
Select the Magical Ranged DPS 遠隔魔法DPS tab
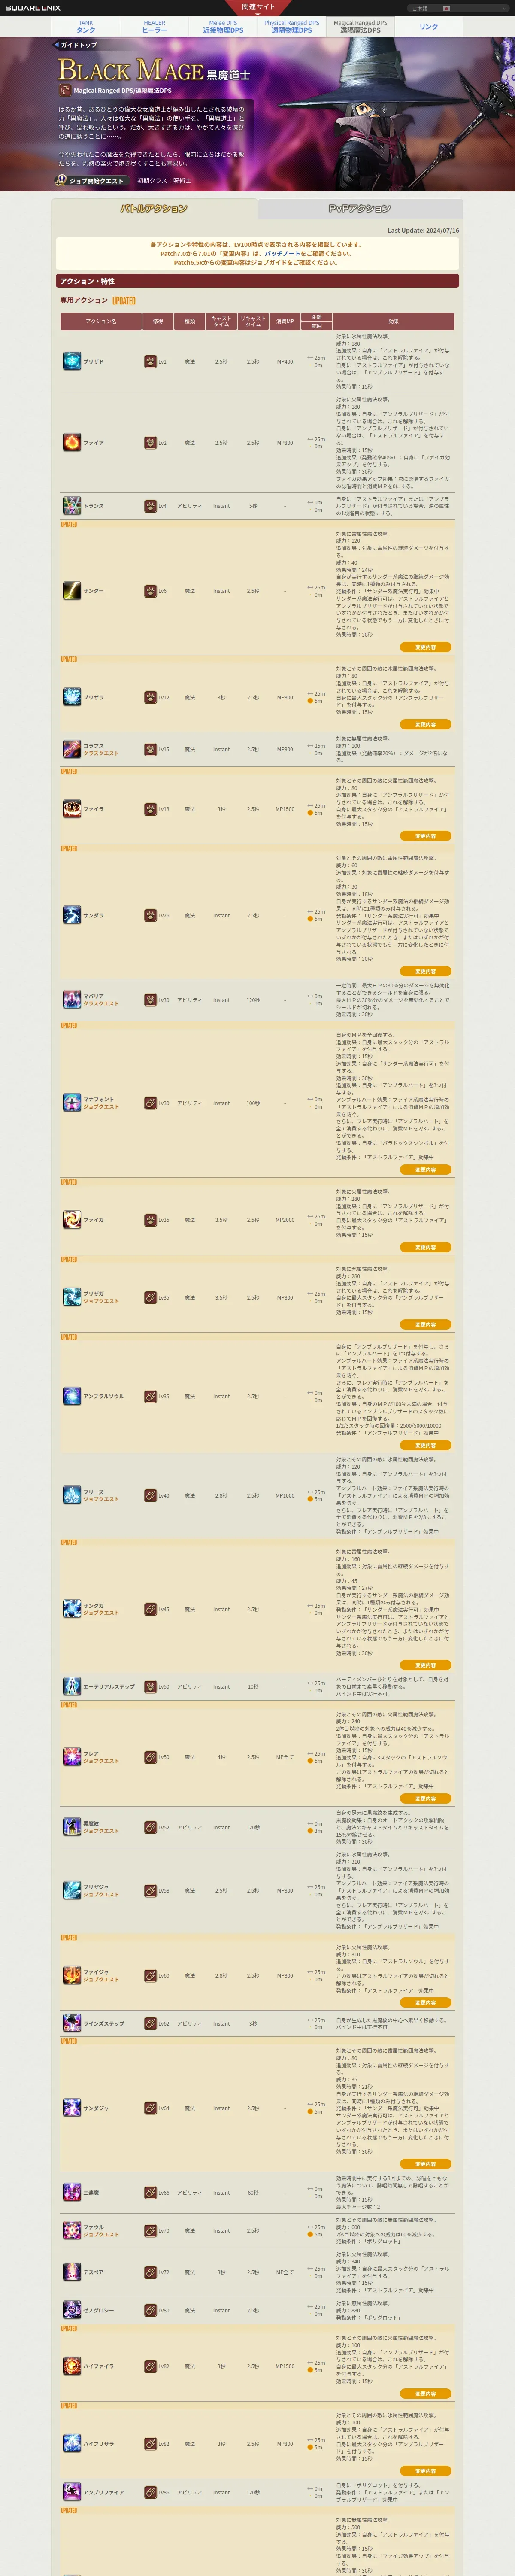[360, 26]
